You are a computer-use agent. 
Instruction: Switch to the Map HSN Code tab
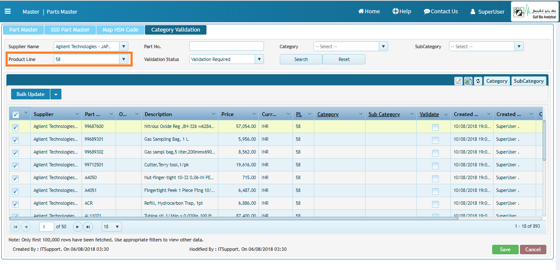[x=120, y=30]
